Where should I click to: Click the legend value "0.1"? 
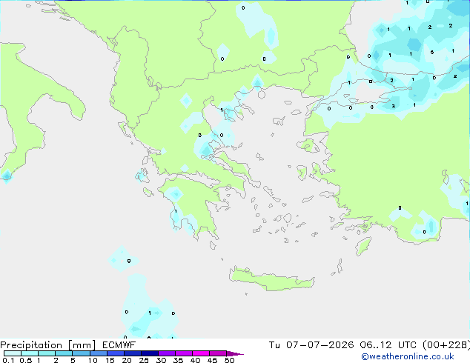[8, 360]
